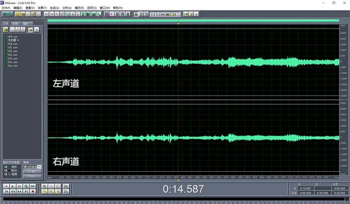Select the 无标题 file in the list
The height and width of the screenshot is (204, 350).
pos(13,40)
